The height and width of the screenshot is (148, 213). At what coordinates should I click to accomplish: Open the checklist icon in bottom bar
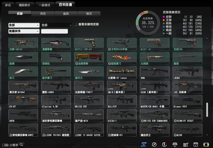185,145
